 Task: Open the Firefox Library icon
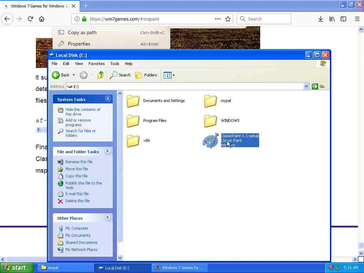point(332,19)
